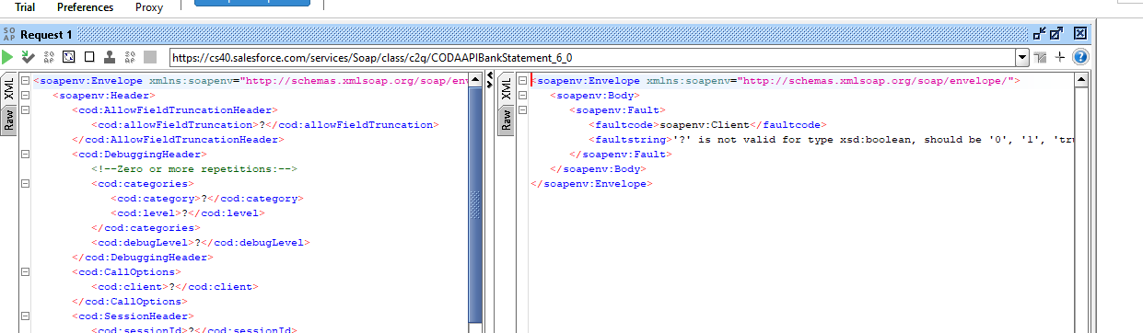Click the SOAP icon beside Request 1 title
The width and height of the screenshot is (1143, 333).
click(9, 34)
